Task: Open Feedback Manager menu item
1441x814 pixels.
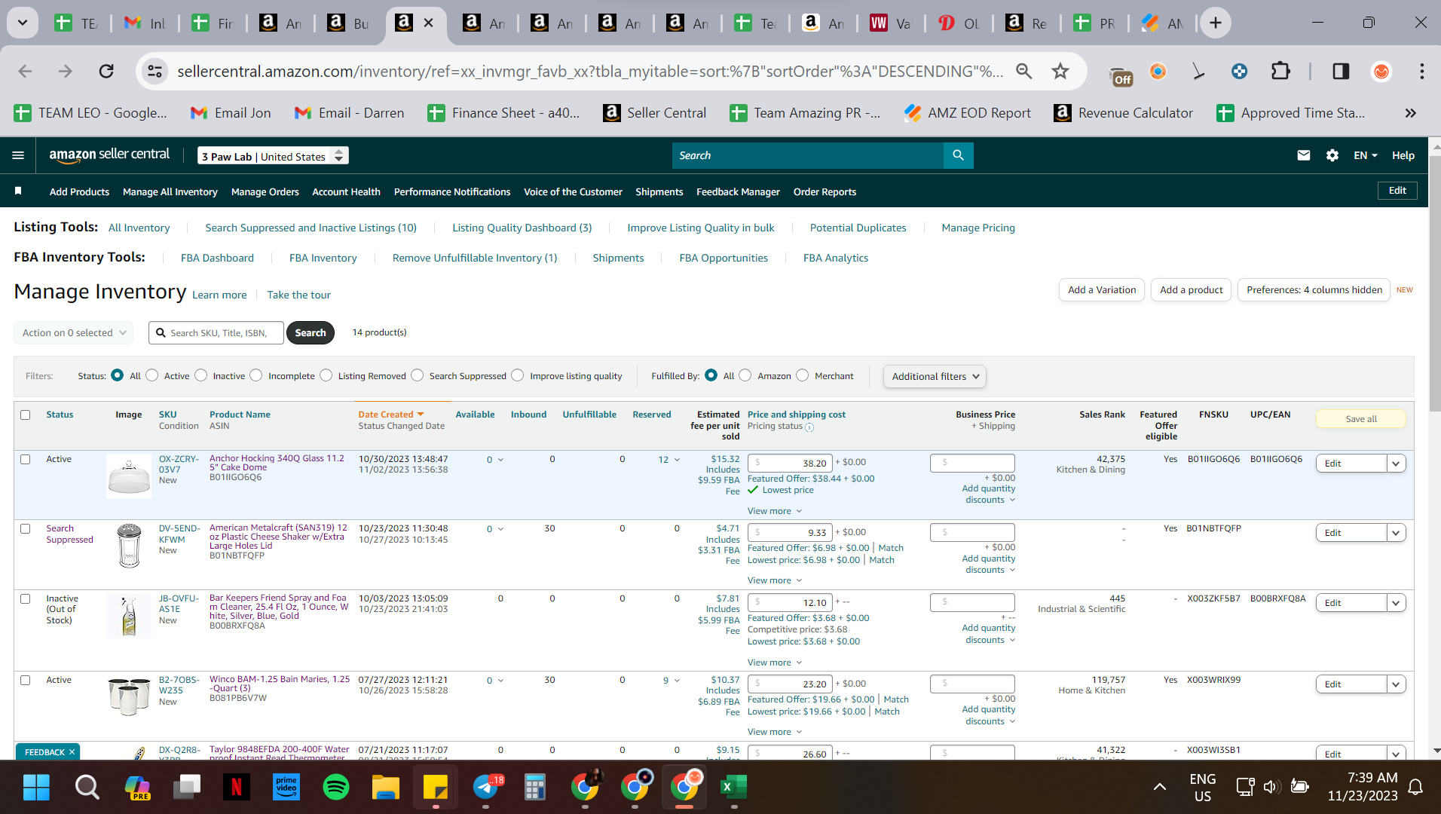Action: coord(738,191)
